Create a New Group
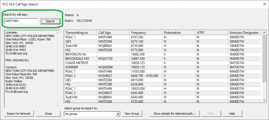Screen dimensions: 269x120 click(x=132, y=114)
